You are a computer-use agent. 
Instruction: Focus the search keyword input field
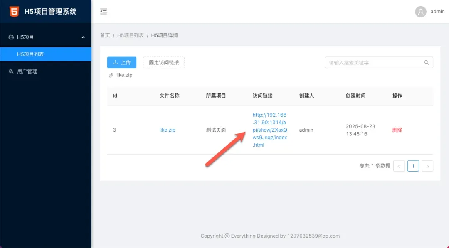pyautogui.click(x=374, y=63)
